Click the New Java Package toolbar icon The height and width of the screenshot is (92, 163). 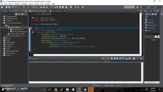(33, 7)
